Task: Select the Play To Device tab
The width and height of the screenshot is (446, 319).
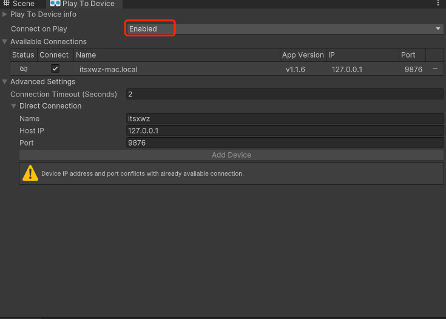Action: point(88,4)
